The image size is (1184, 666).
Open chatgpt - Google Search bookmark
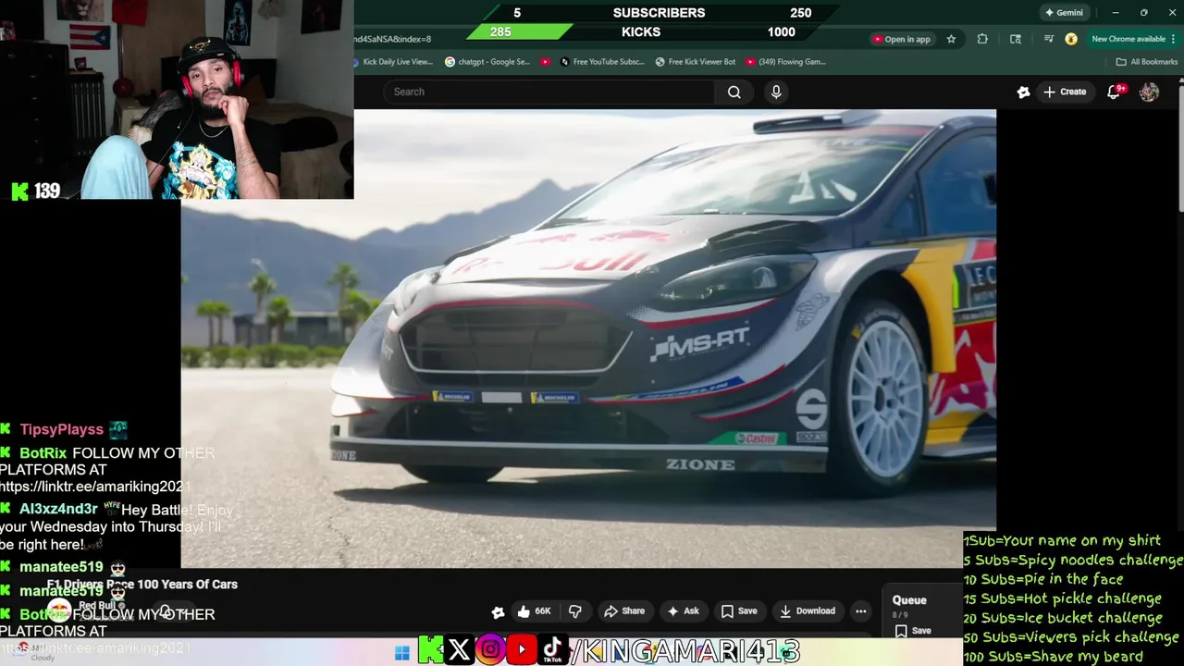click(x=487, y=62)
